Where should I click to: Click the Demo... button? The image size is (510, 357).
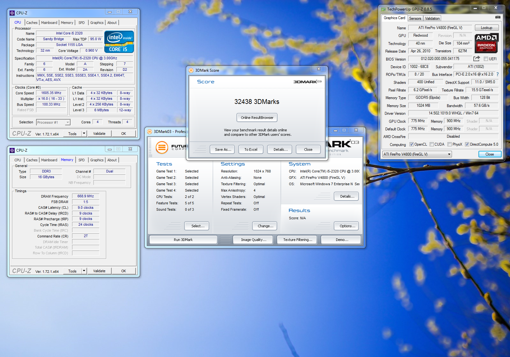342,240
